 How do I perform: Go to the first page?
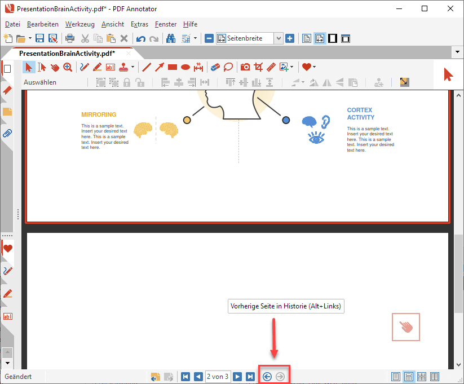click(185, 377)
